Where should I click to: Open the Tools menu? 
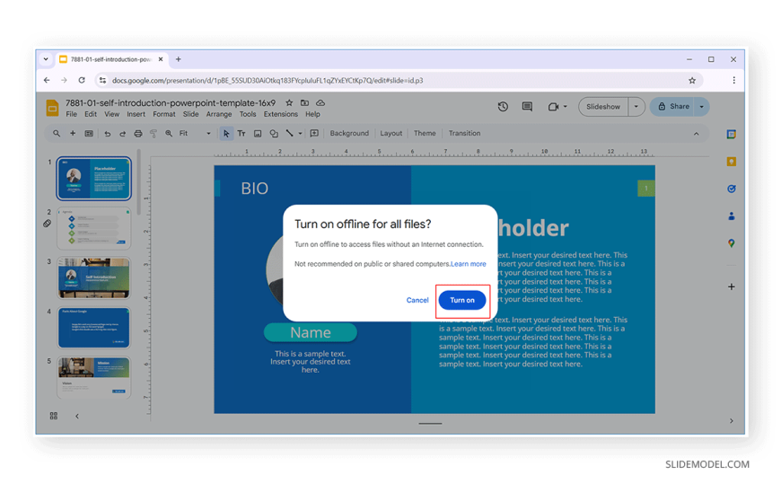(248, 114)
